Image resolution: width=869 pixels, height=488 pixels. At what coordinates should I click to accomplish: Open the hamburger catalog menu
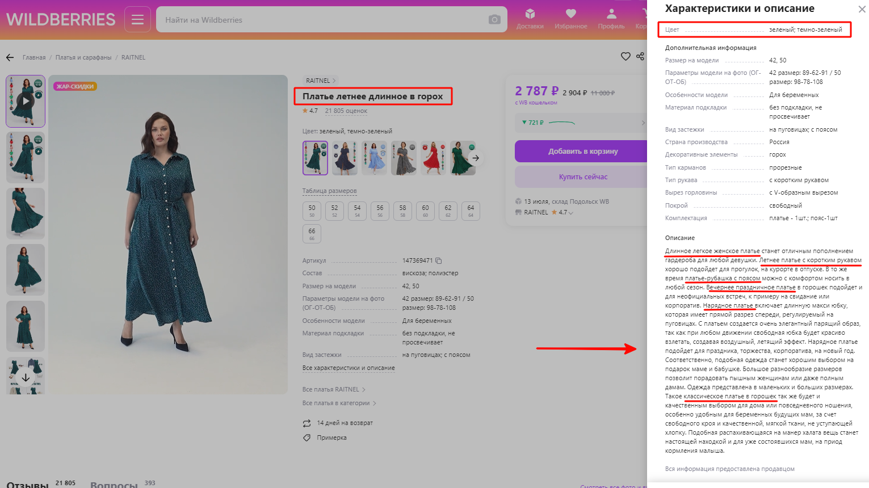[x=137, y=20]
